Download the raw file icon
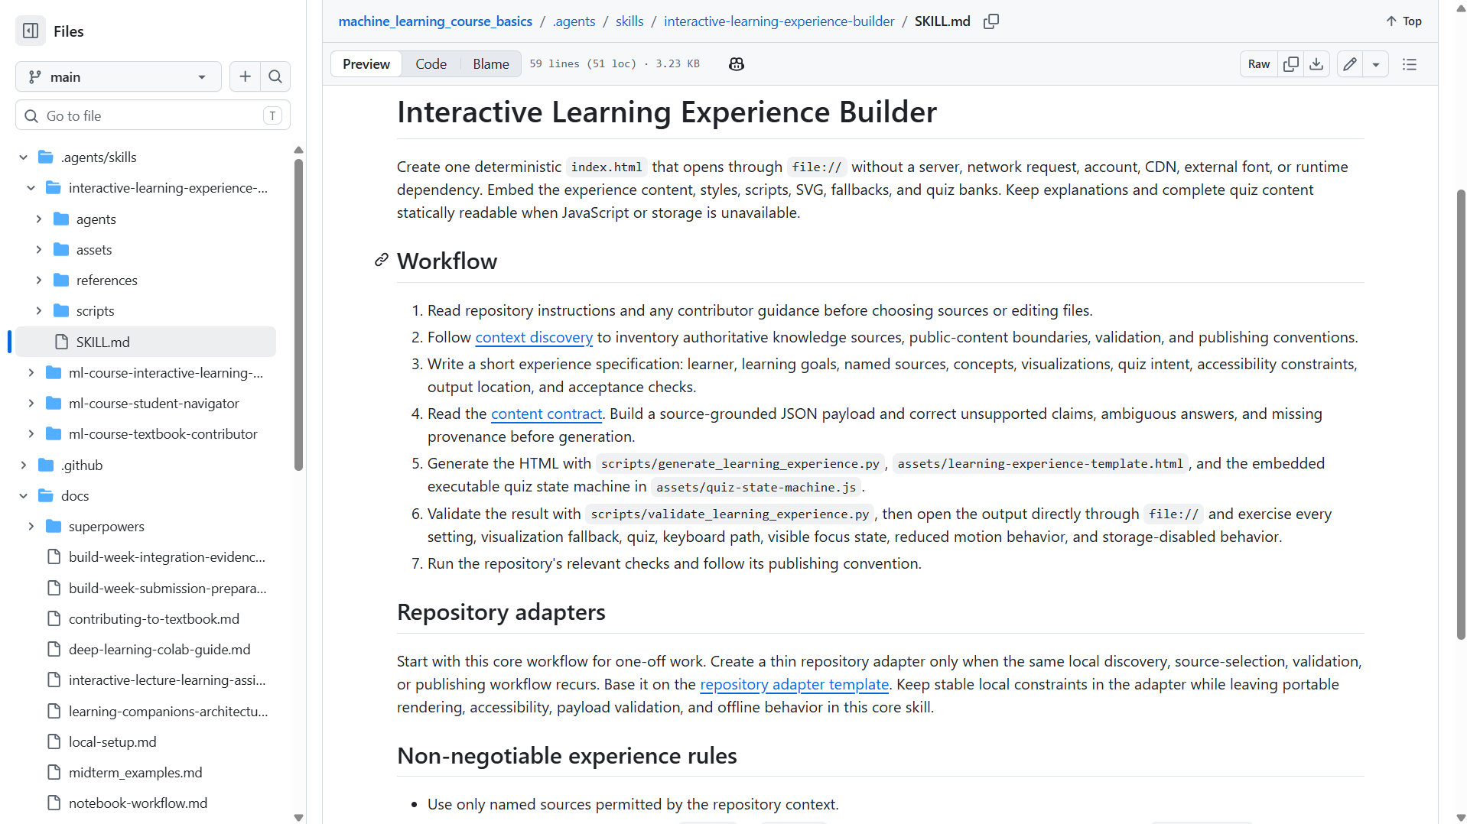The height and width of the screenshot is (824, 1467). pos(1316,64)
